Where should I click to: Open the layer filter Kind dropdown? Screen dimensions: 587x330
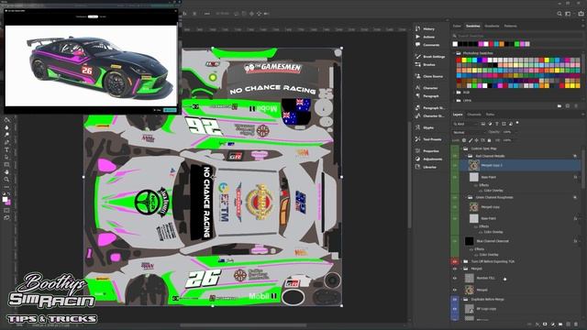click(x=466, y=124)
